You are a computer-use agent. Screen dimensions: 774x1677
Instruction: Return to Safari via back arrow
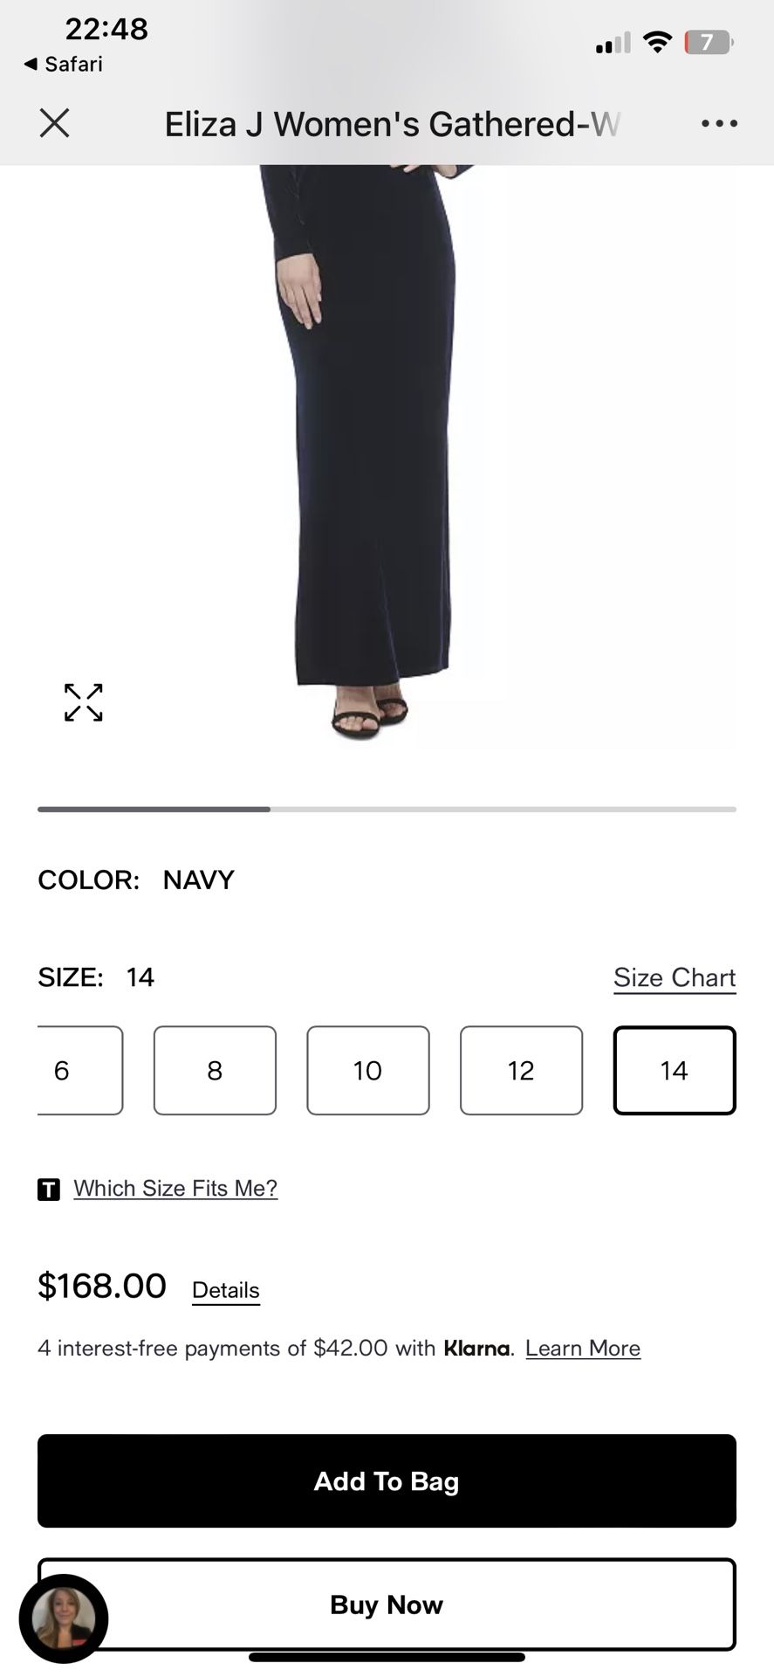click(63, 64)
